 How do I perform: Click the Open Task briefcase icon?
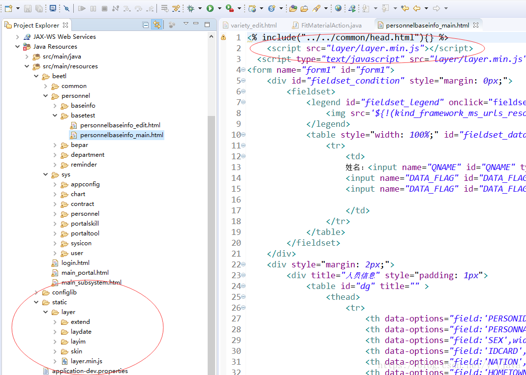pos(304,8)
